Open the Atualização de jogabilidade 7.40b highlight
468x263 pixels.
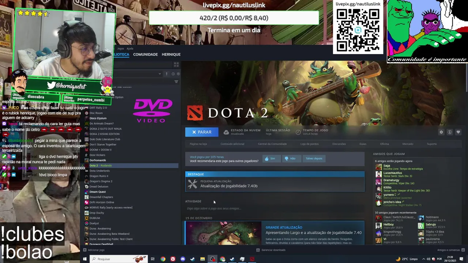[x=275, y=182]
